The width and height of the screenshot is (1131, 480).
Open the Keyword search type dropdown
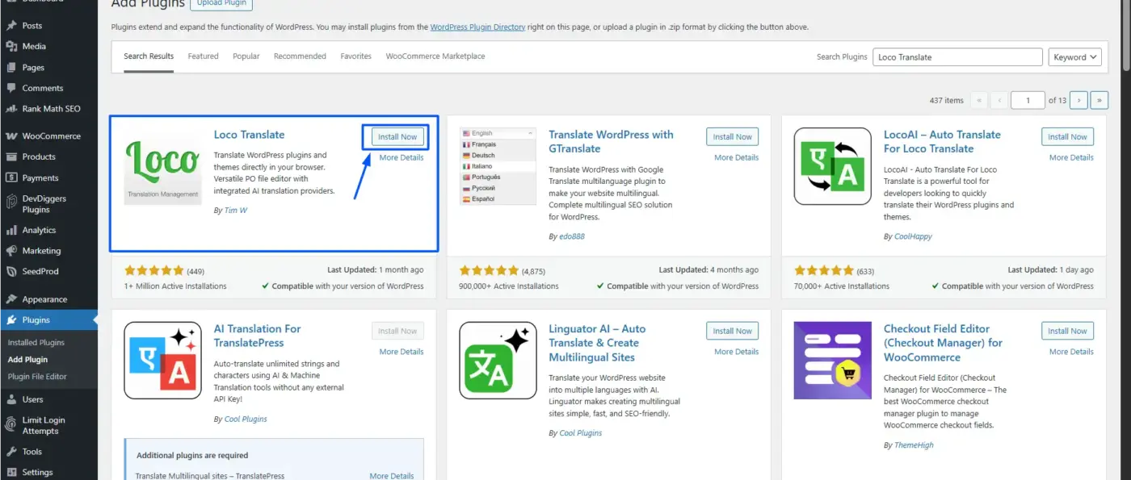tap(1075, 57)
